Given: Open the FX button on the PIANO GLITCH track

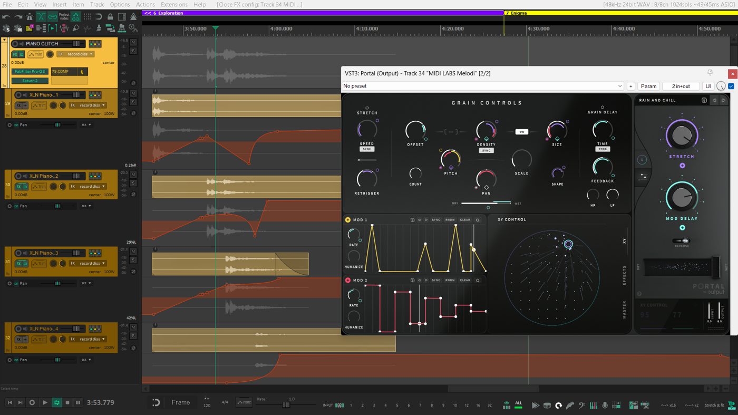Looking at the screenshot, I should tap(15, 54).
